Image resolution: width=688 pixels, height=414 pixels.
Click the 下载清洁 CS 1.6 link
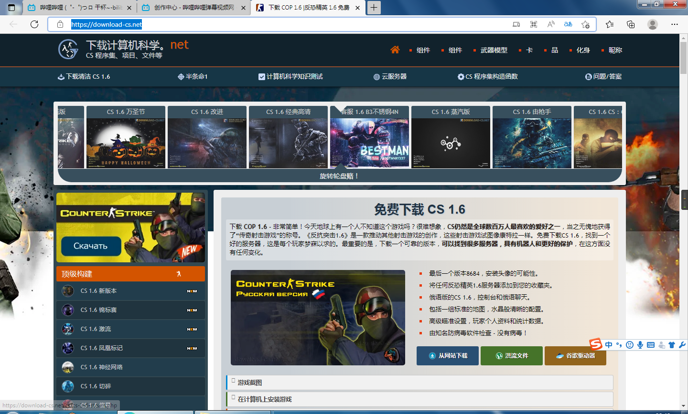click(x=84, y=76)
